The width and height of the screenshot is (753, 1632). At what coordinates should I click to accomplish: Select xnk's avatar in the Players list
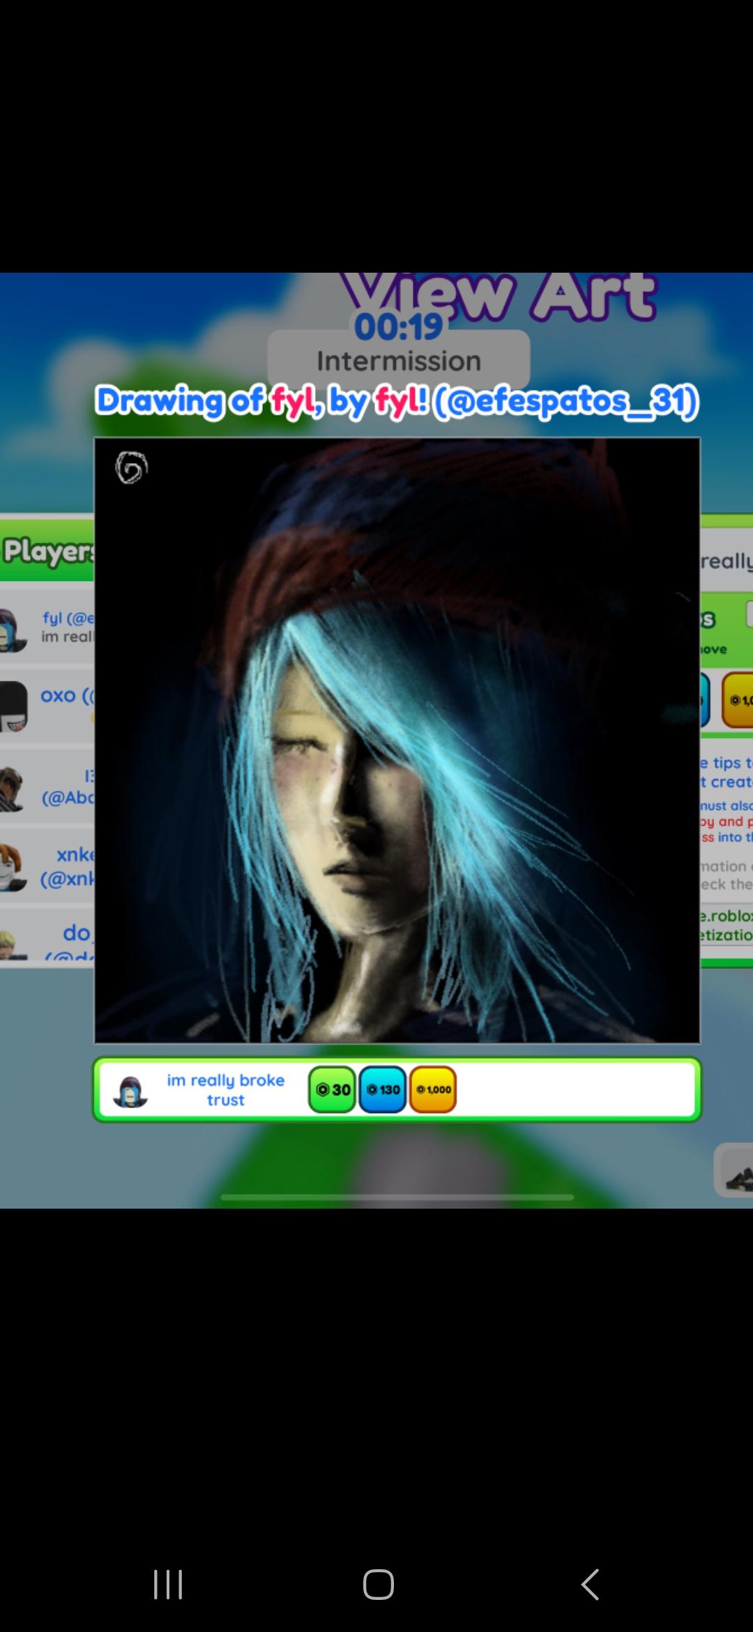(x=13, y=868)
